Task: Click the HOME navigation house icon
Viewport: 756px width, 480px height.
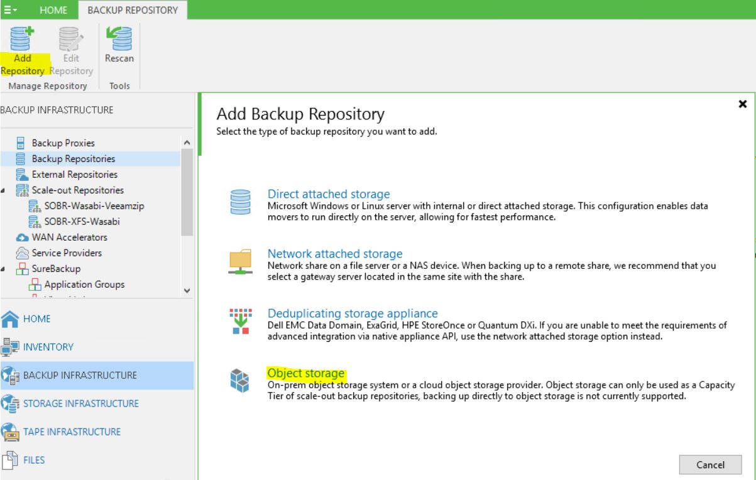Action: [x=11, y=318]
